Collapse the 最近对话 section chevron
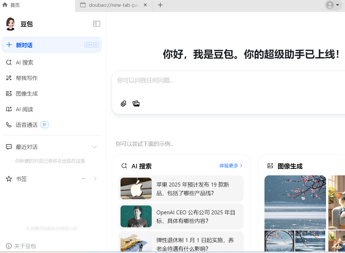 pos(94,147)
